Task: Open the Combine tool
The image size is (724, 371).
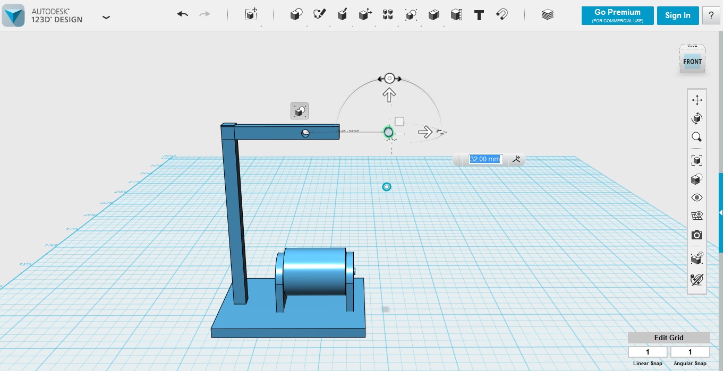Action: pos(434,14)
